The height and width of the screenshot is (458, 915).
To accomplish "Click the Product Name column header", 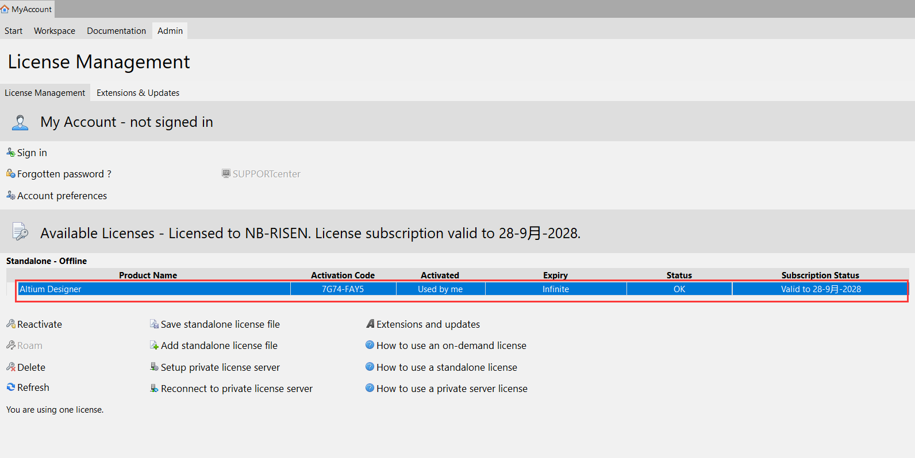I will click(148, 275).
